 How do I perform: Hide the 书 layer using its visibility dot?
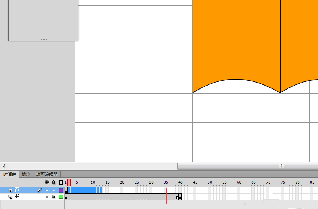pyautogui.click(x=47, y=197)
